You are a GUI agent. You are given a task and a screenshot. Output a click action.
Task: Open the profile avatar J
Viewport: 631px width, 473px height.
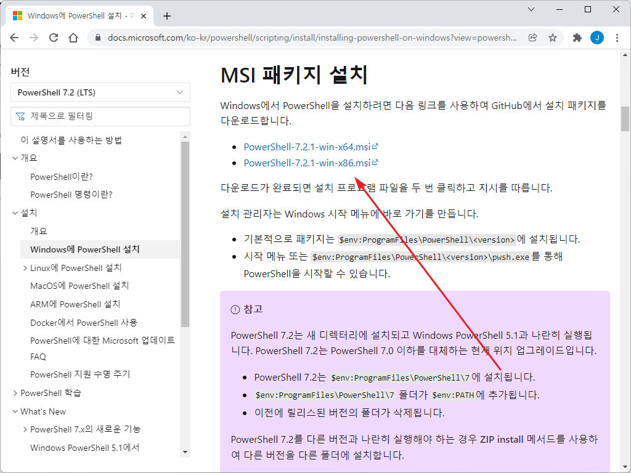tap(596, 38)
